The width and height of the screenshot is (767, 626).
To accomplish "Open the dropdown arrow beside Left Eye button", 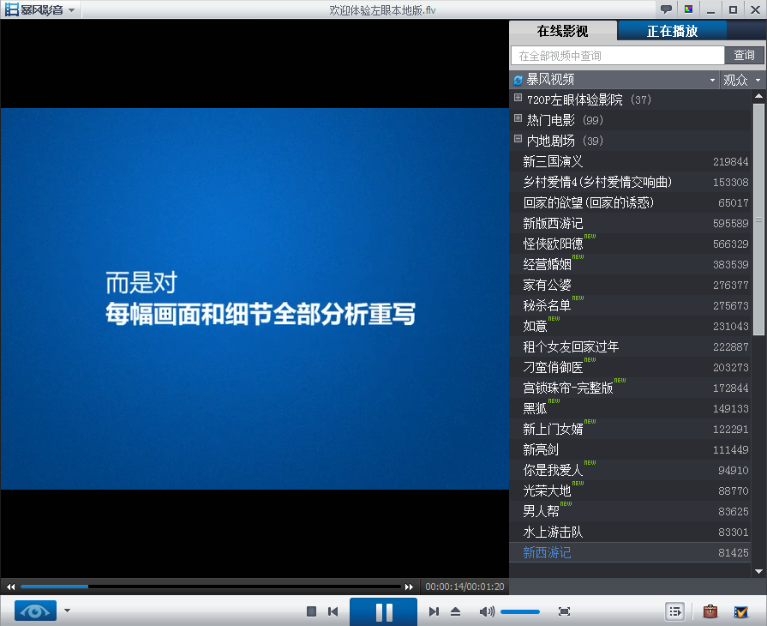I will pos(68,611).
